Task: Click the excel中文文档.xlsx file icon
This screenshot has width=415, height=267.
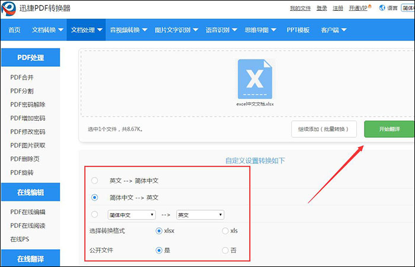Action: [255, 79]
